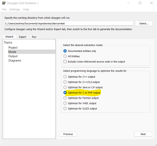This screenshot has height=146, width=157.
Task: Click the working directory path field
Action: coord(69,24)
